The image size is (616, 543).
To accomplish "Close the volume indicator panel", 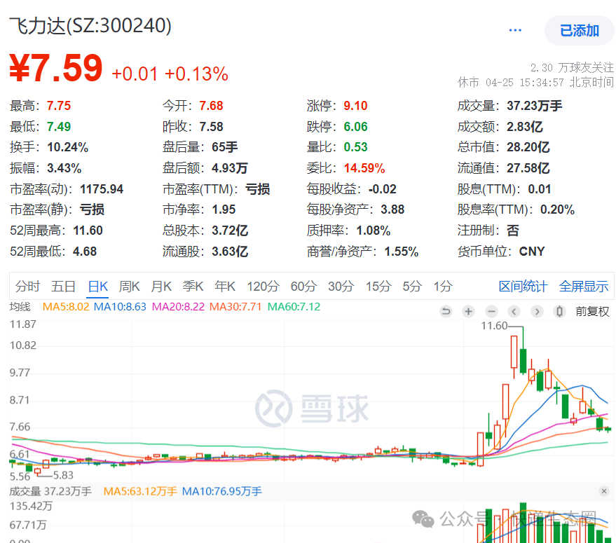I will [x=604, y=491].
